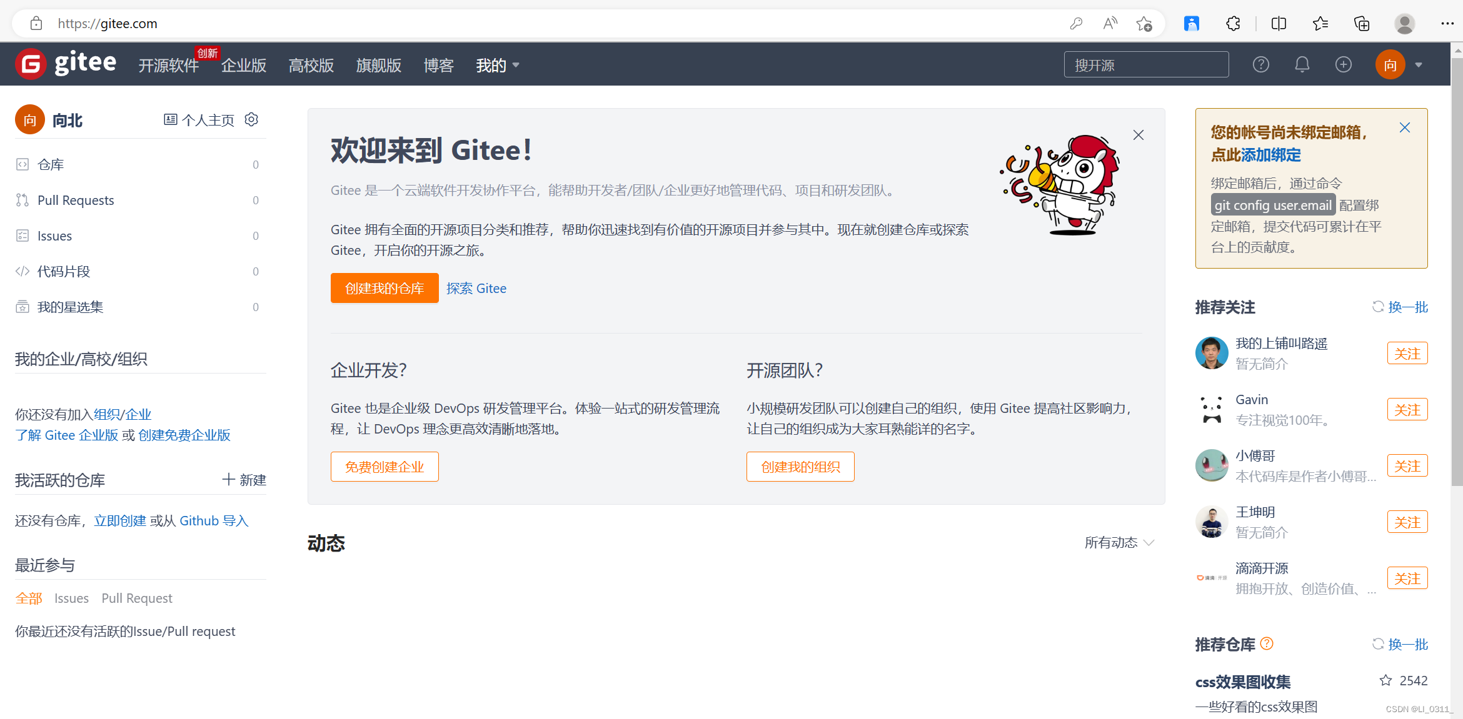Click the avatar of 我的上铺叫路遥

point(1212,353)
